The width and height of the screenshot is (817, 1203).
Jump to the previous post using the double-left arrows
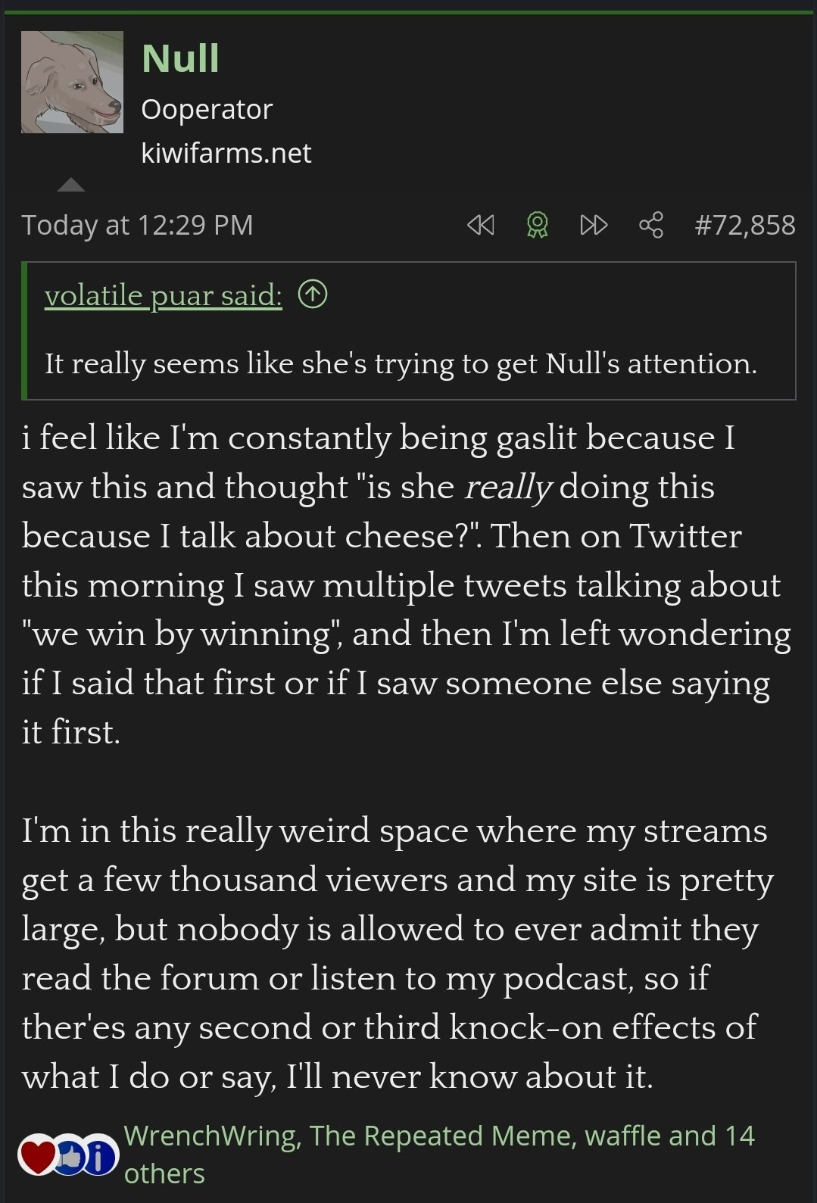[481, 225]
